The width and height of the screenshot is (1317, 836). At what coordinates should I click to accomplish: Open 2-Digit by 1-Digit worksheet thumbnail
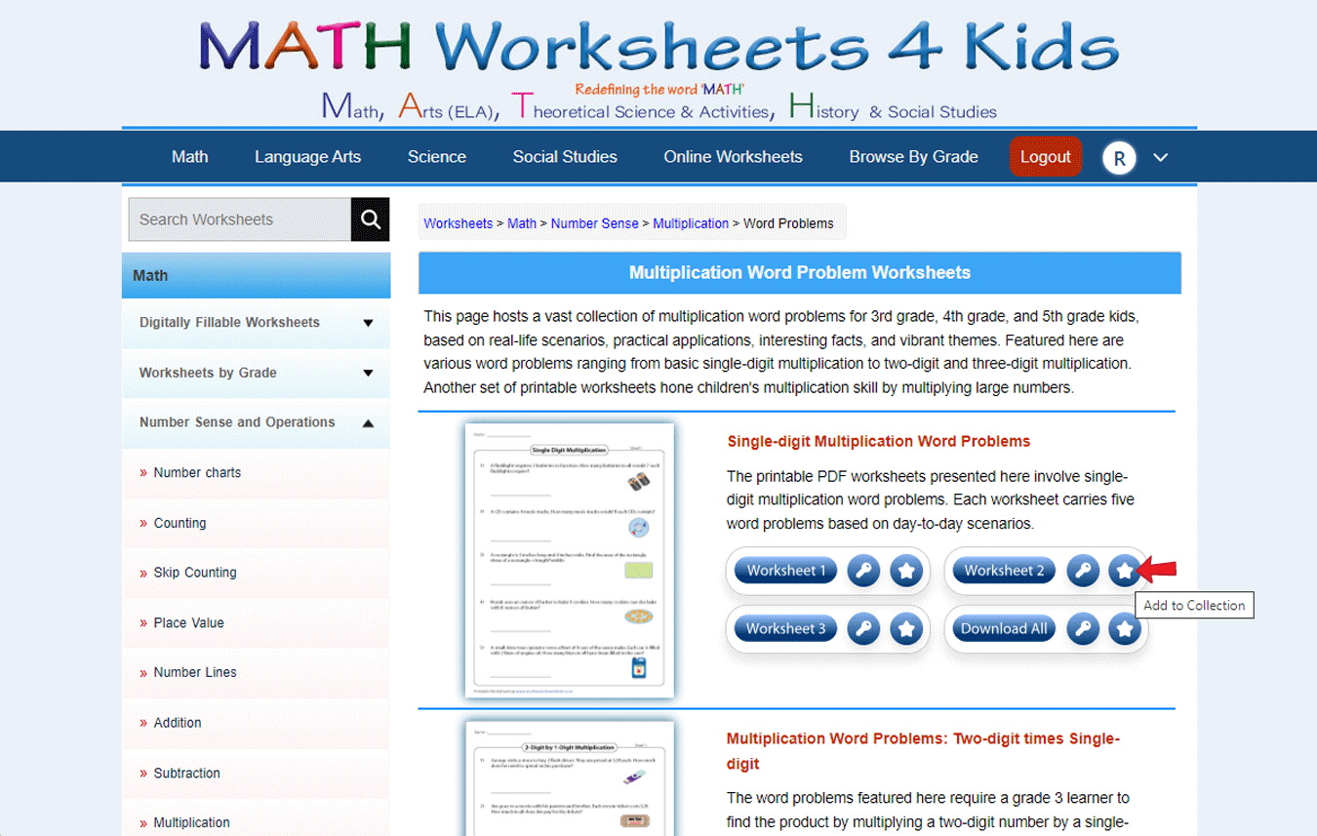570,778
